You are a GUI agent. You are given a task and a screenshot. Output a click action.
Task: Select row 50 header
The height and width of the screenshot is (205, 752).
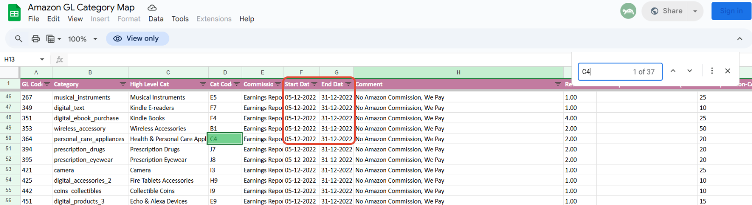pyautogui.click(x=9, y=138)
